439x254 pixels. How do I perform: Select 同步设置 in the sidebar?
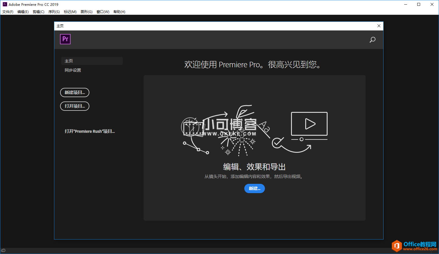click(73, 70)
